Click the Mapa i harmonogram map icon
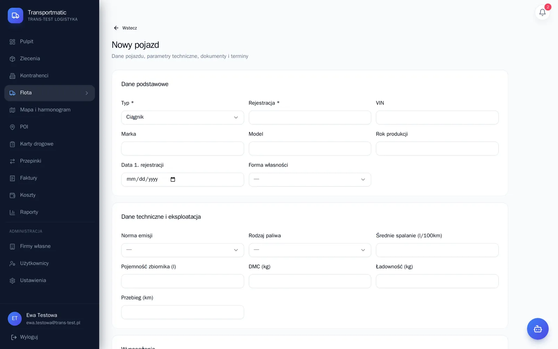 tap(12, 110)
